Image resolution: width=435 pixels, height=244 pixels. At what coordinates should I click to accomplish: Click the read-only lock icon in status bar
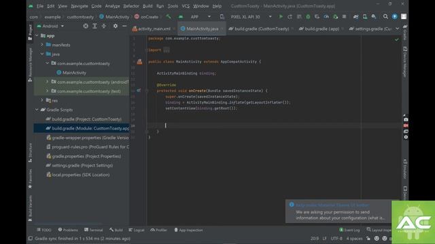(x=368, y=238)
